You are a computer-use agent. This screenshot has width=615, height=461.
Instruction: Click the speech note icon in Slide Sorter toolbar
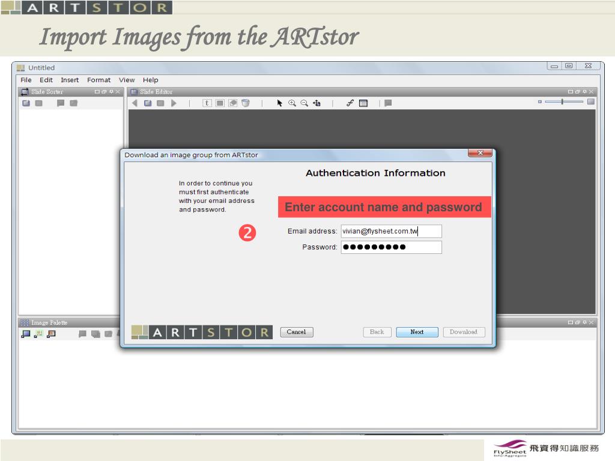[61, 103]
